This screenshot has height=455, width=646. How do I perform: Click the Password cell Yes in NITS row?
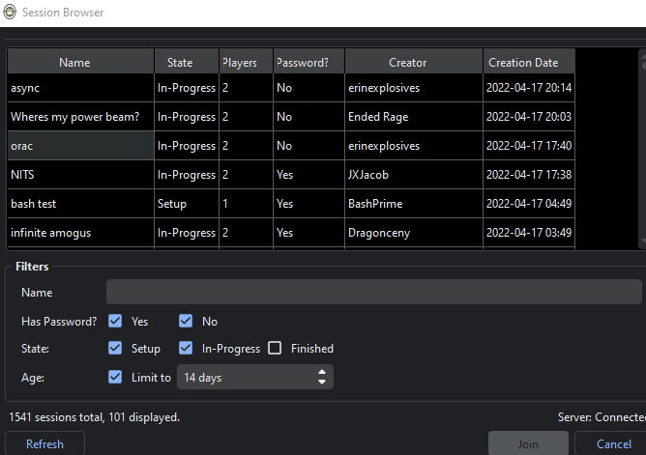308,175
